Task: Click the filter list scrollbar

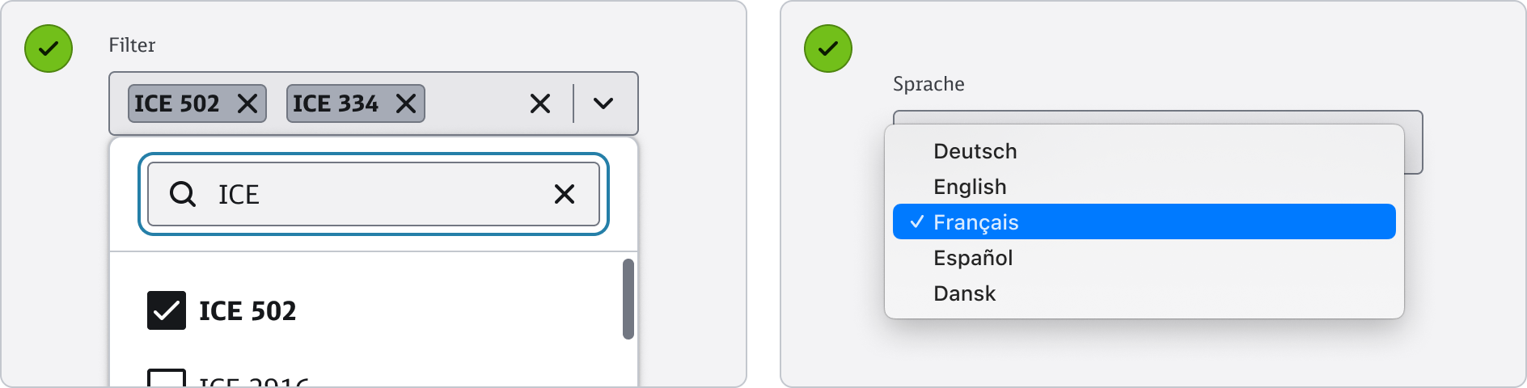Action: coord(628,299)
